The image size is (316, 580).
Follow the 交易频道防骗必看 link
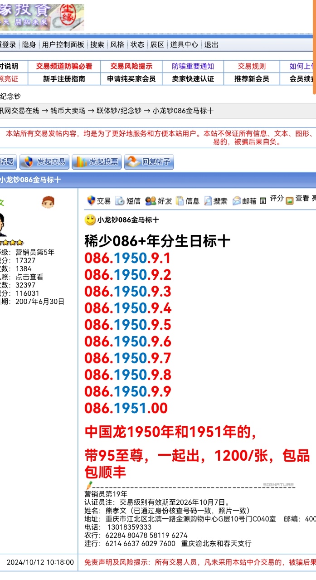pos(64,66)
